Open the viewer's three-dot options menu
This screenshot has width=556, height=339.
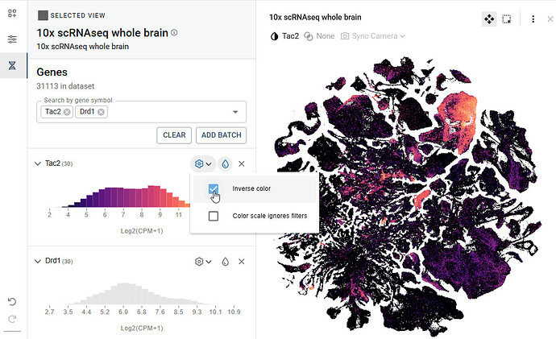(x=533, y=19)
